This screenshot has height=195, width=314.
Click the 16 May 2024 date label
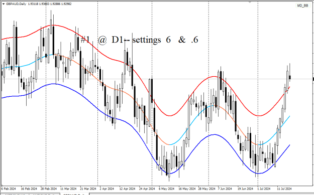(187, 189)
